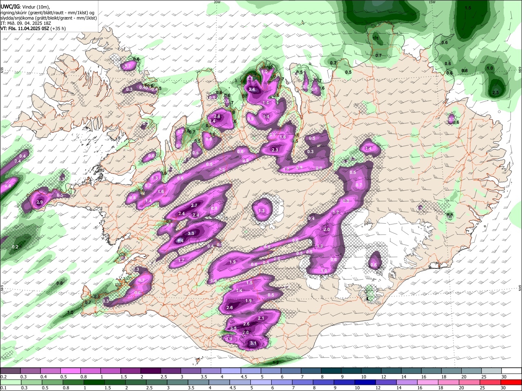The width and height of the screenshot is (522, 391).
Task: Click the '0.1' label at the start of the lower legend
Action: (x=3, y=388)
